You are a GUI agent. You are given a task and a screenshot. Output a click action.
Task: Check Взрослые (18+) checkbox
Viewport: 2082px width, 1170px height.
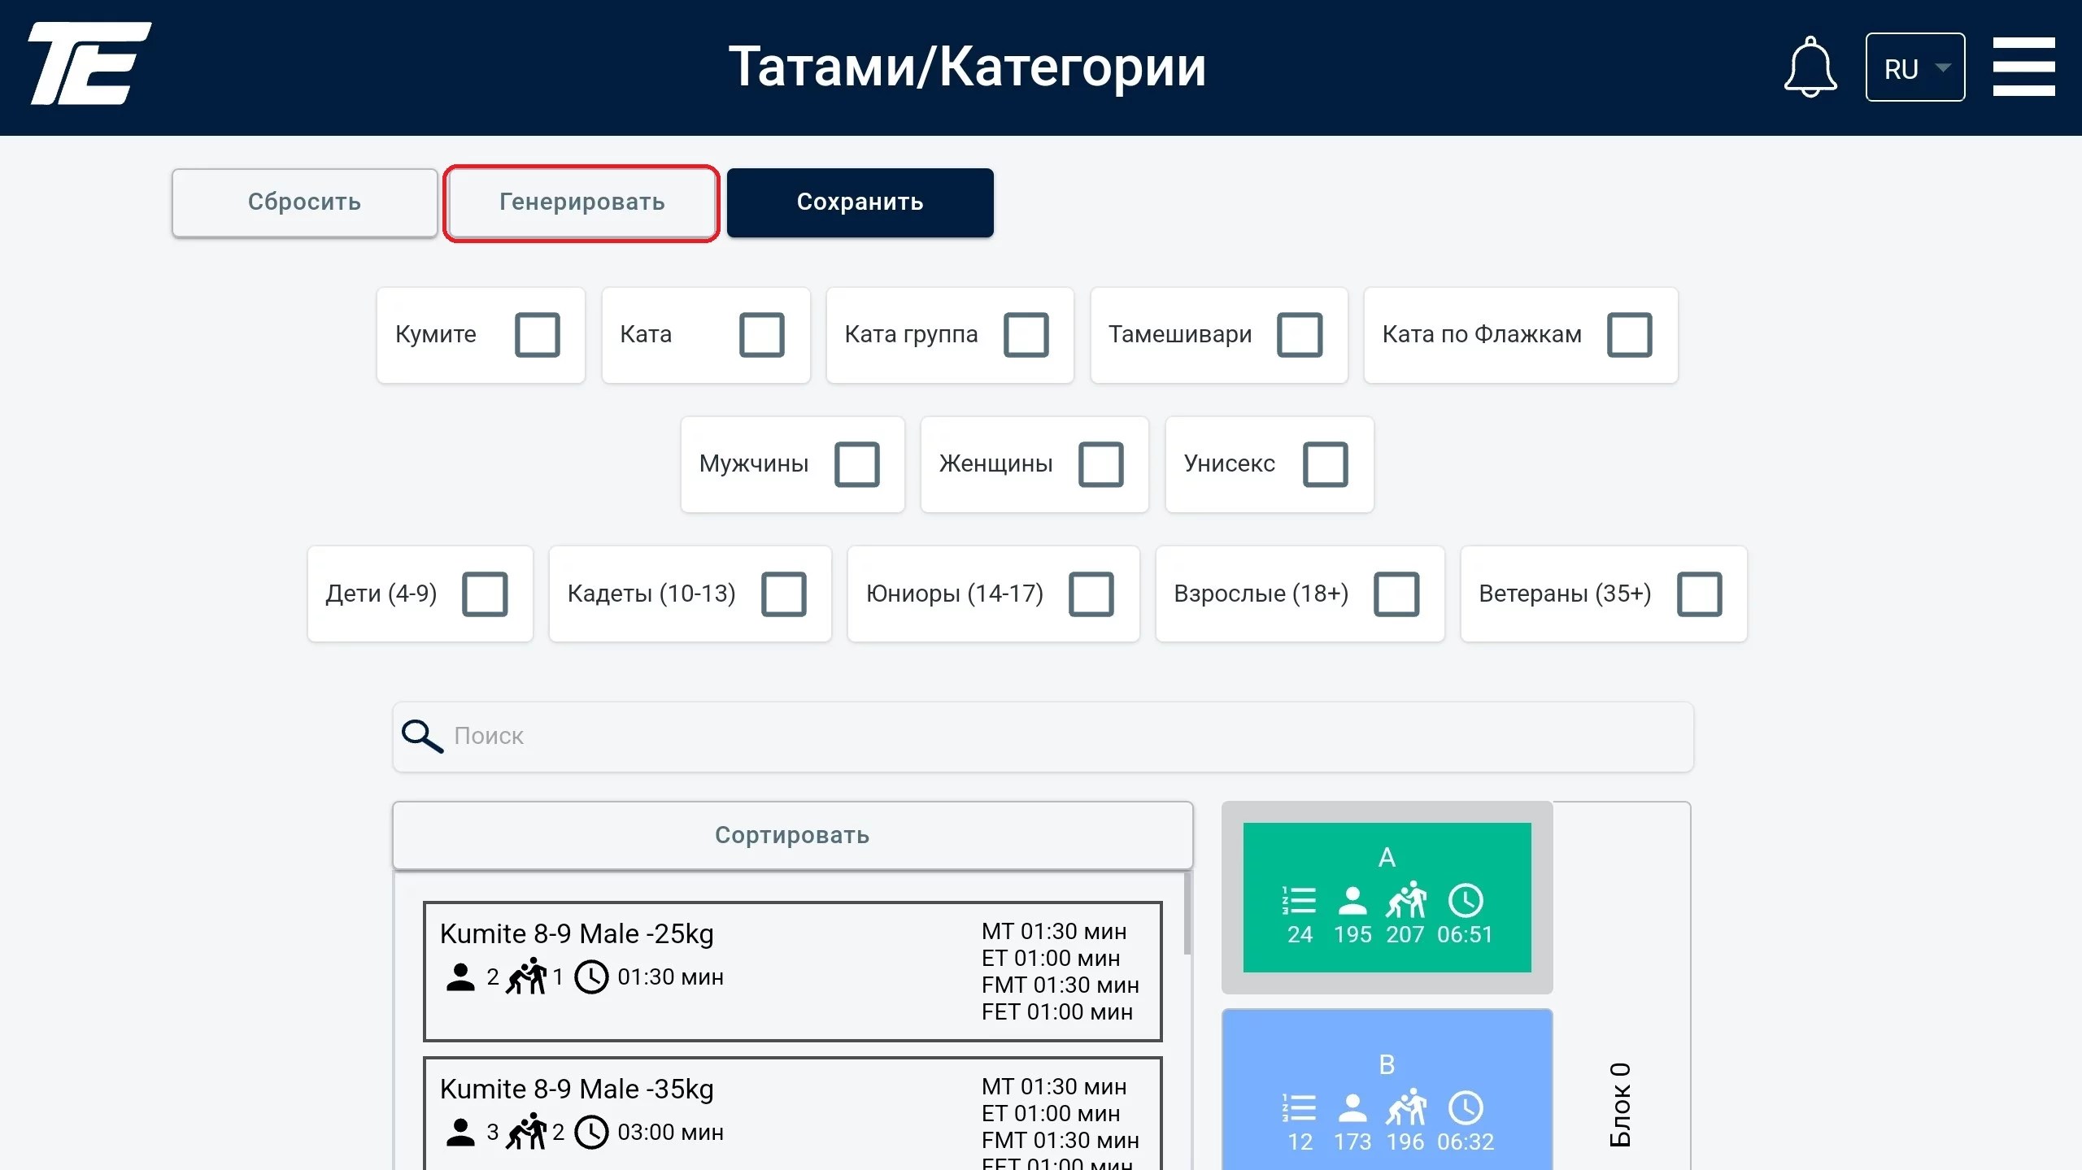1396,594
